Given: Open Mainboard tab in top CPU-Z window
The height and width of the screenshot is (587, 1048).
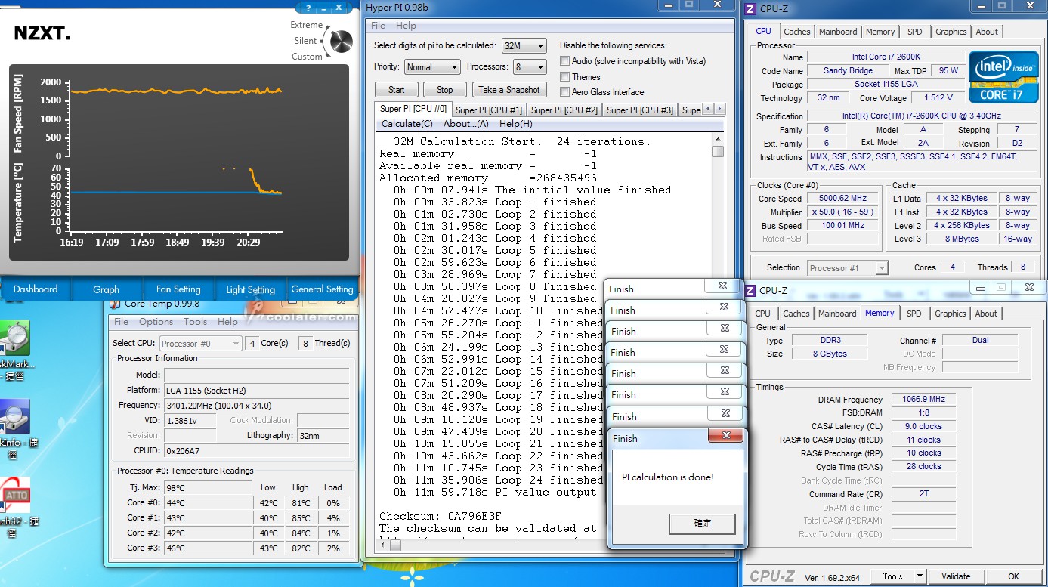Looking at the screenshot, I should [x=838, y=32].
